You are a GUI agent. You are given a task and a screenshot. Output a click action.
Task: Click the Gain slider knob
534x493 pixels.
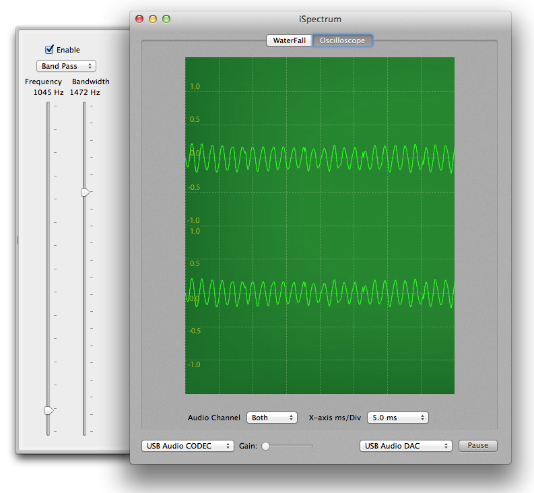(x=265, y=446)
